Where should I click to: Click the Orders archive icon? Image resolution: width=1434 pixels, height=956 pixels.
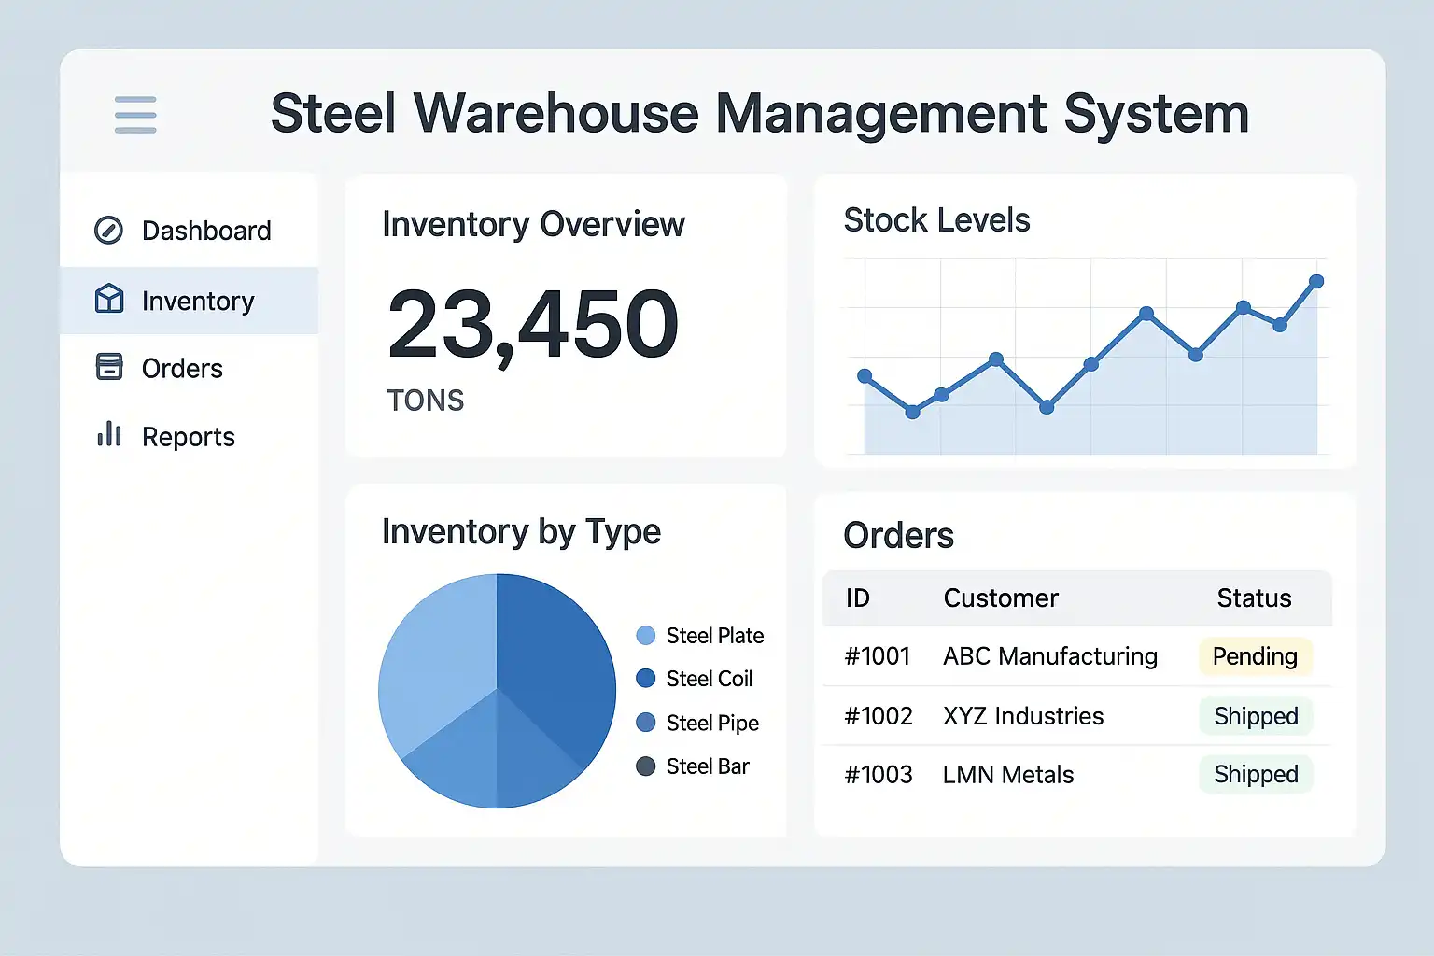tap(109, 367)
